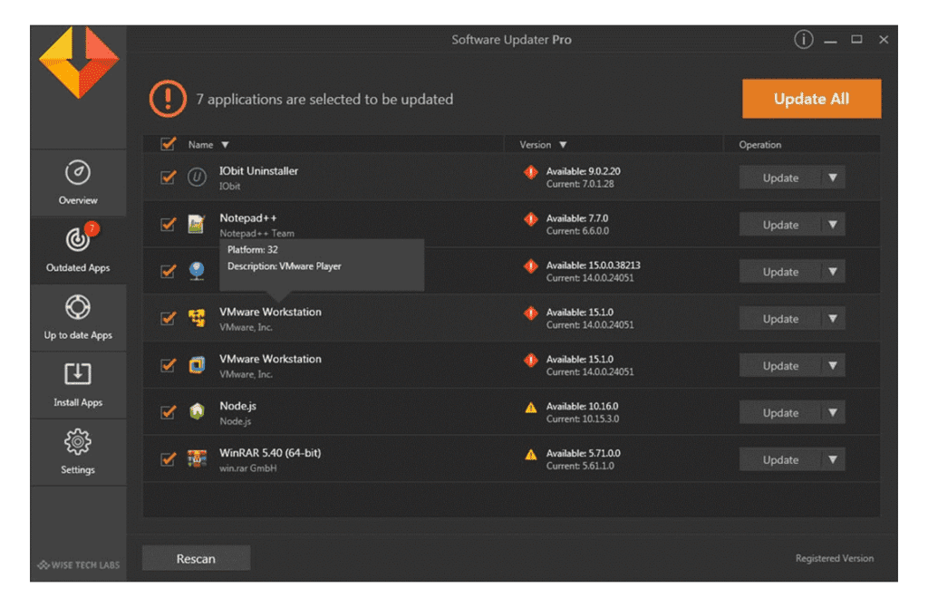
Task: Click the Notepad++ app icon
Action: 197,224
